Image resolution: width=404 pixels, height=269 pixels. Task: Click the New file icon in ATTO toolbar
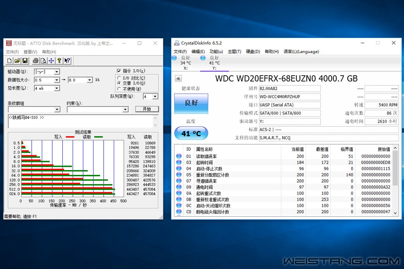click(x=9, y=61)
